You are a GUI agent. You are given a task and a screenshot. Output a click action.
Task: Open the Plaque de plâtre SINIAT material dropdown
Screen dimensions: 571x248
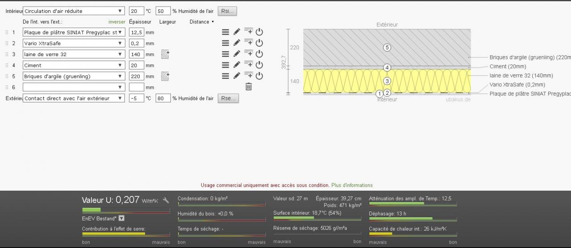click(74, 32)
